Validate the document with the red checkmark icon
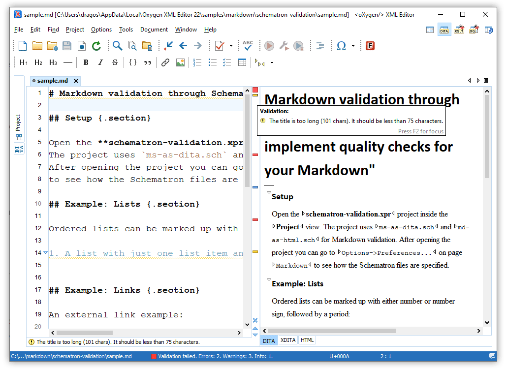Screen dimensions: 507x369 (220, 46)
